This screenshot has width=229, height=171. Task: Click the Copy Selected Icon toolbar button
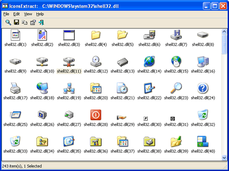coord(24,22)
